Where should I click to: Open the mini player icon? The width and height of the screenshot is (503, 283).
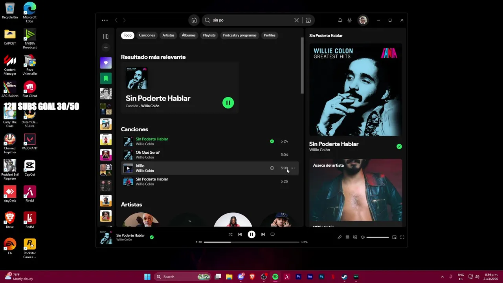(x=394, y=237)
